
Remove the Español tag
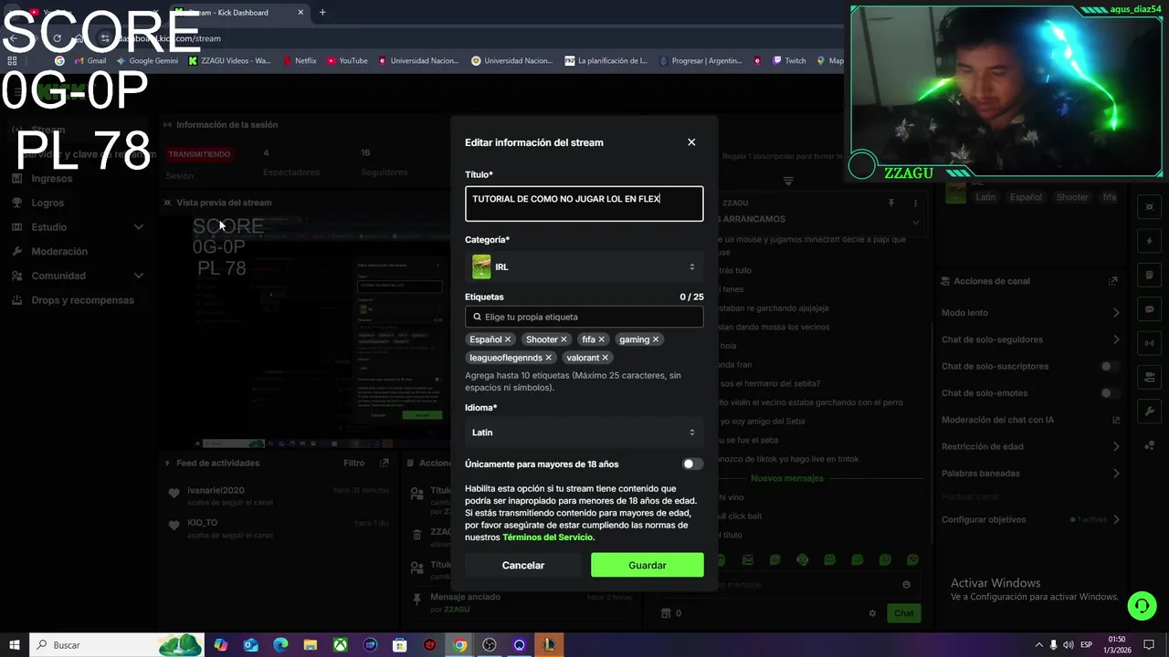click(x=508, y=339)
